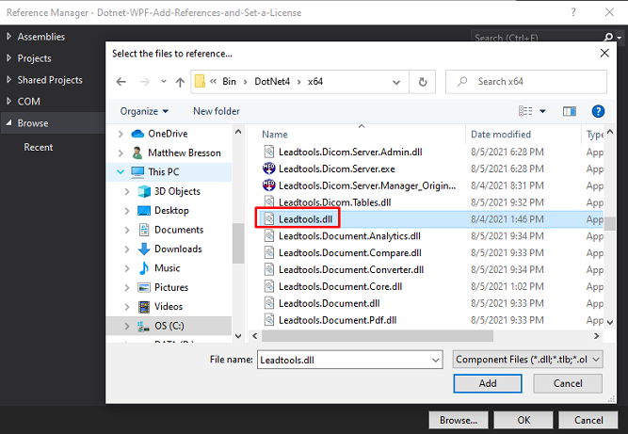
Task: Go up one folder level arrow
Action: click(180, 82)
